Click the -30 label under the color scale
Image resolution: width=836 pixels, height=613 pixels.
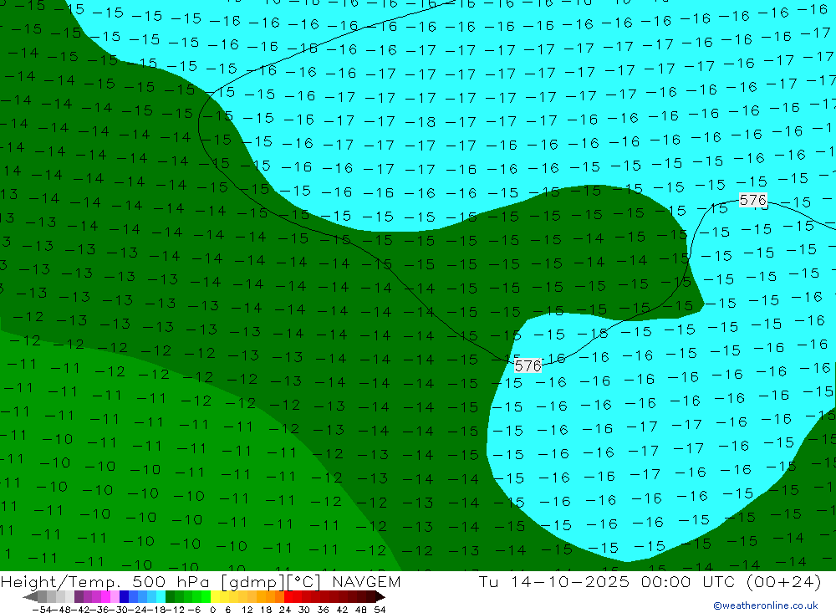(119, 610)
